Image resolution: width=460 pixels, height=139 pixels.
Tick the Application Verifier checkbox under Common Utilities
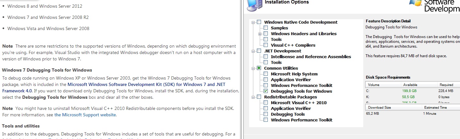(x=266, y=80)
